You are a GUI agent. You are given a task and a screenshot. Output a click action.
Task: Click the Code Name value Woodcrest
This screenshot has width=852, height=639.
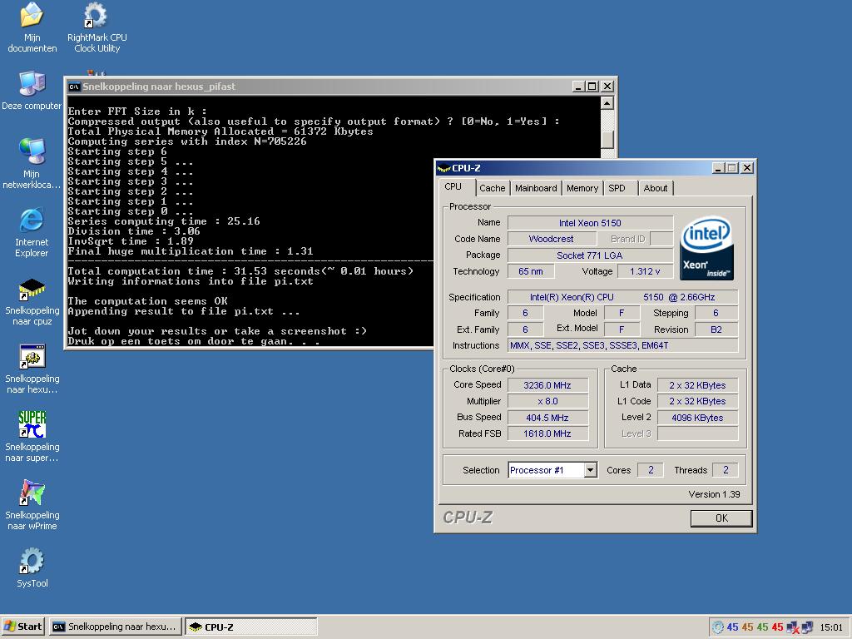tap(551, 239)
